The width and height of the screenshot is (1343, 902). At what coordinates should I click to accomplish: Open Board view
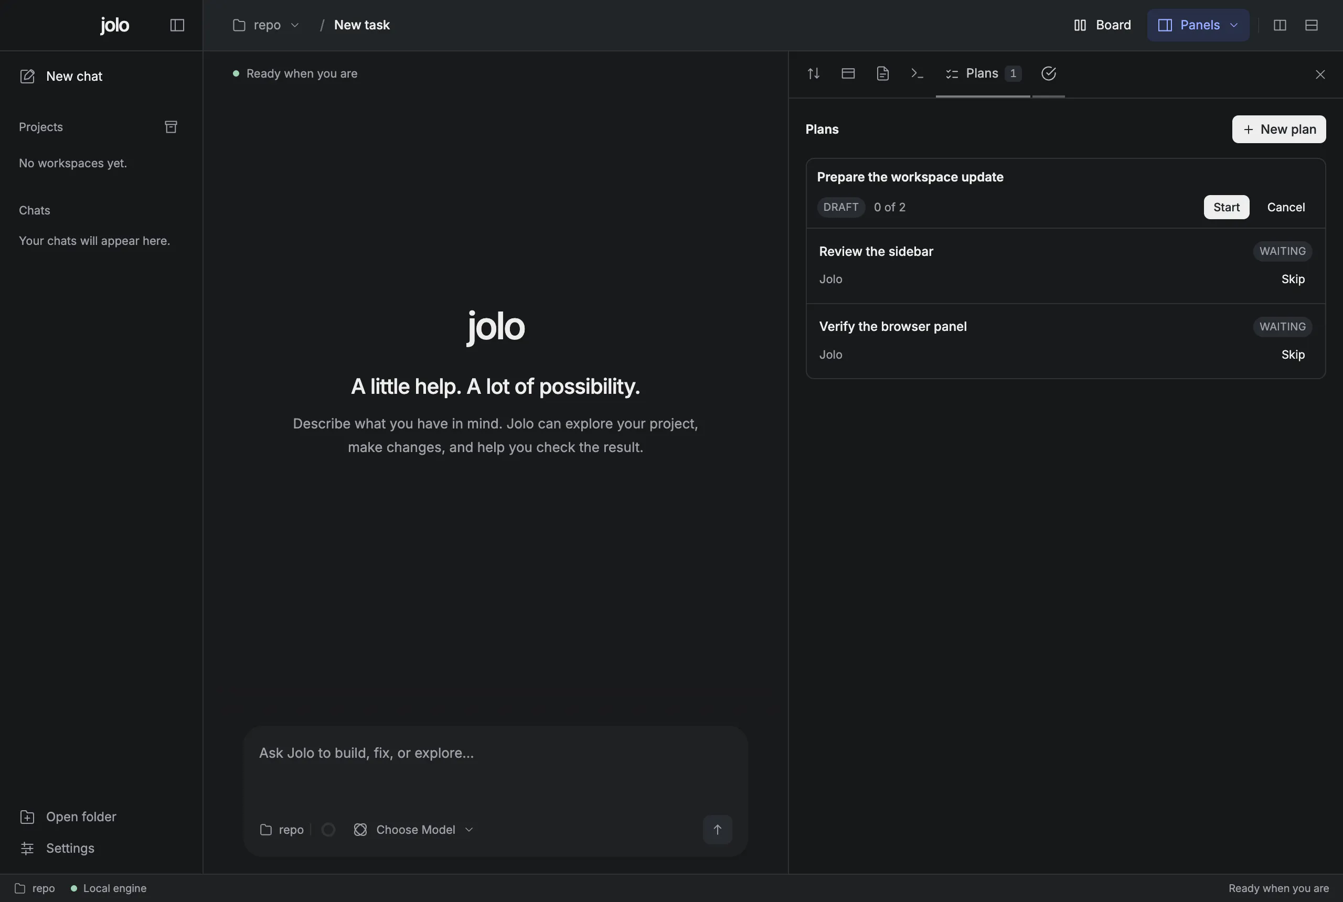(x=1102, y=25)
